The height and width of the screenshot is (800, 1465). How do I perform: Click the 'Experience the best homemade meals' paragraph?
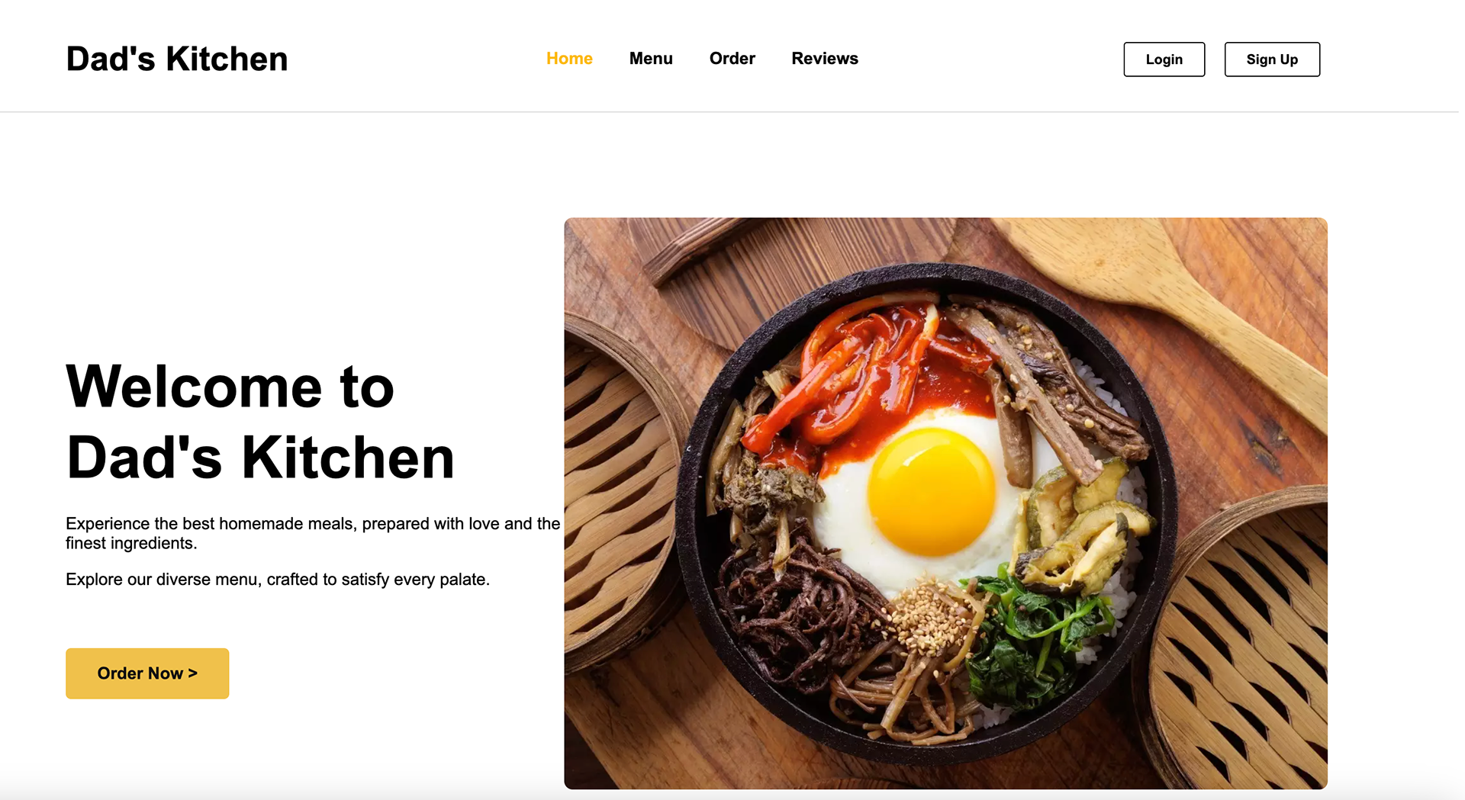[313, 533]
